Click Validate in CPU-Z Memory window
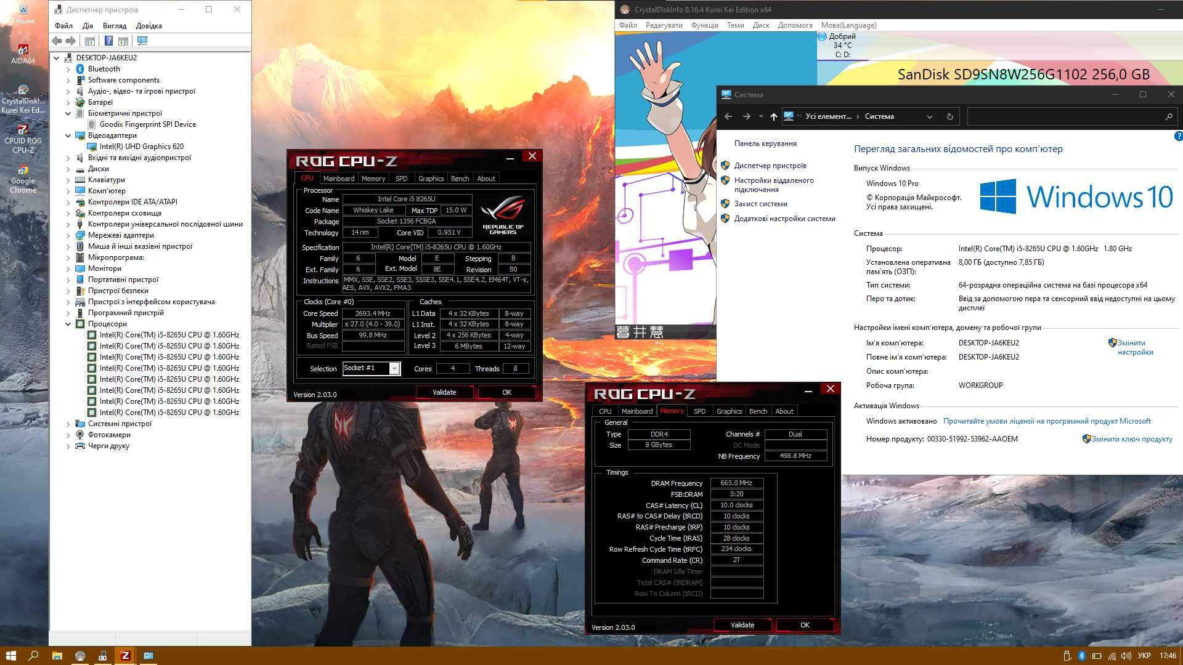Viewport: 1183px width, 665px height. [x=742, y=625]
